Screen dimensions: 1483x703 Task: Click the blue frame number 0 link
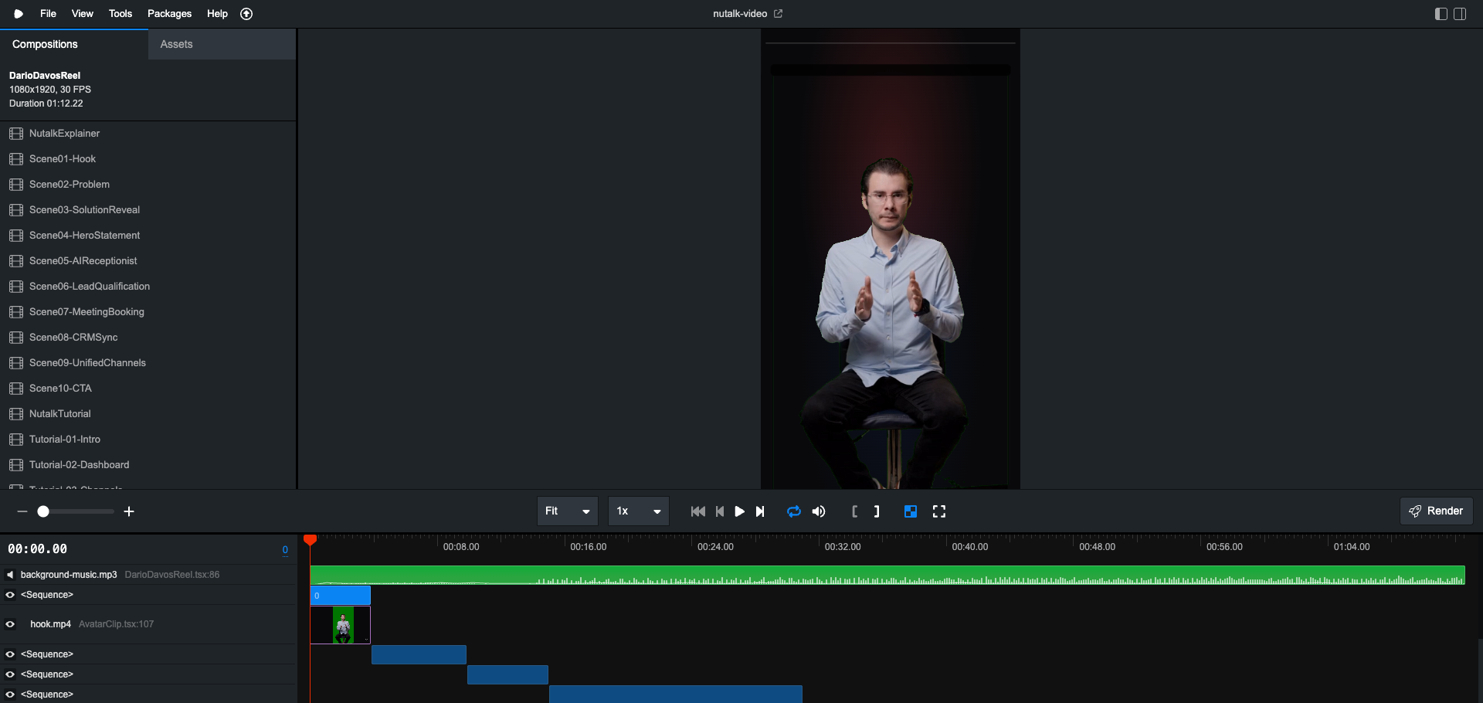284,550
